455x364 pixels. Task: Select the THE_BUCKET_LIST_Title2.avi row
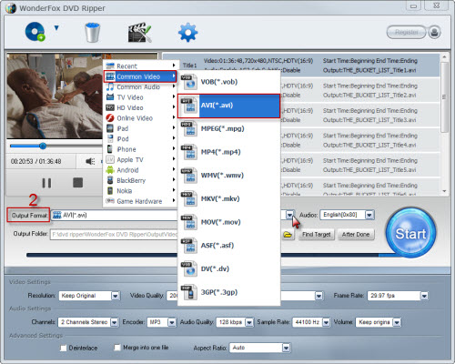point(359,90)
